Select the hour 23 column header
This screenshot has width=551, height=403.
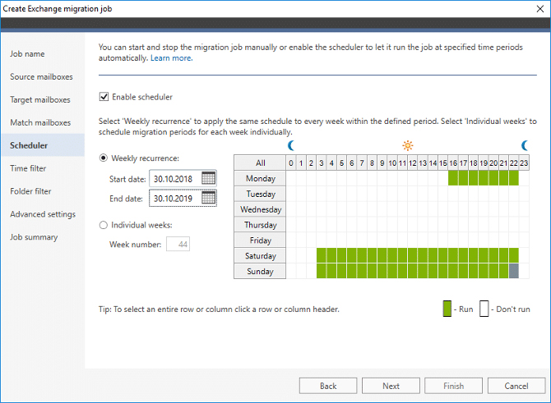tap(524, 163)
